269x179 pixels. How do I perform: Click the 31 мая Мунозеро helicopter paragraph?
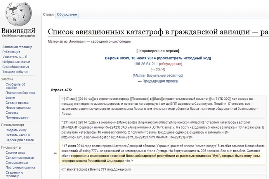[163, 130]
